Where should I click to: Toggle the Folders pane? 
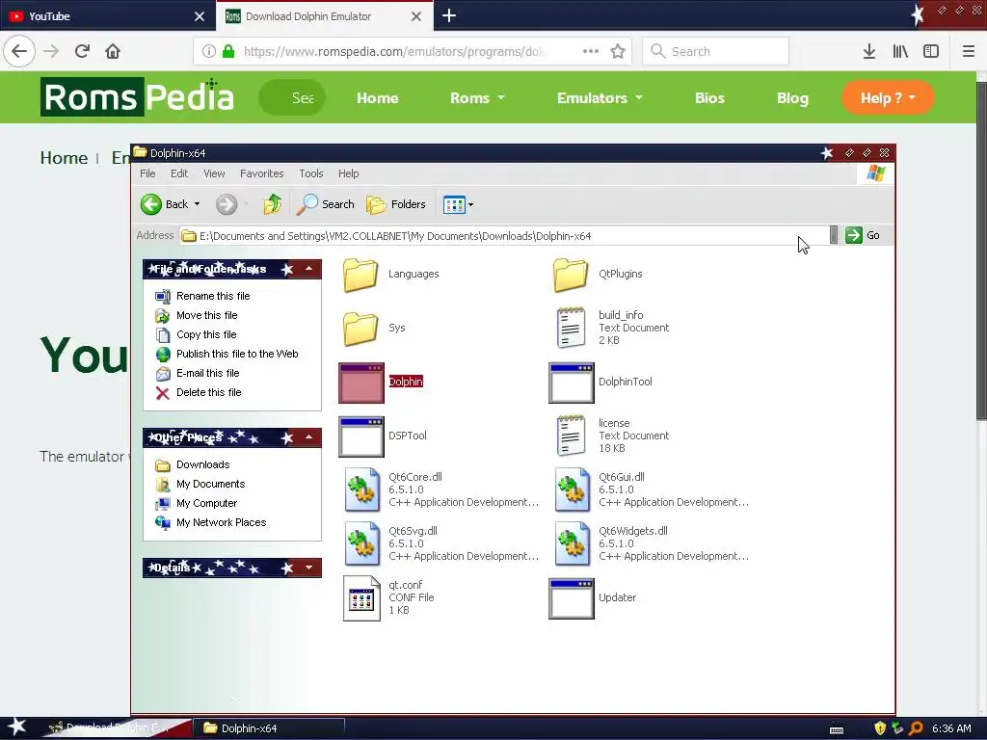pyautogui.click(x=396, y=204)
